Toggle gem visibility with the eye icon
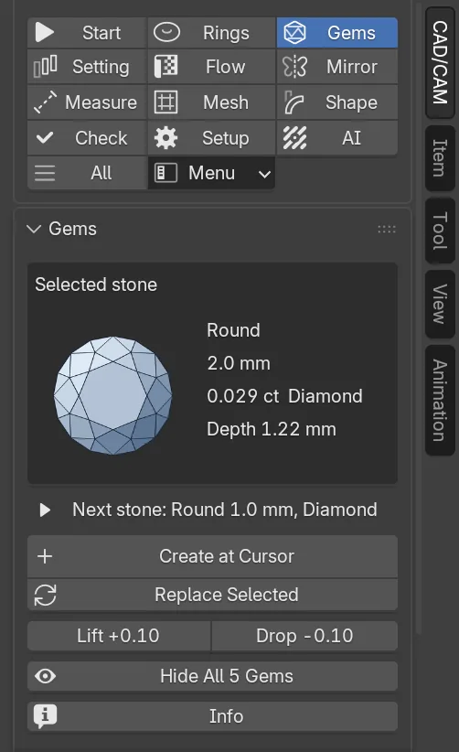 tap(45, 676)
